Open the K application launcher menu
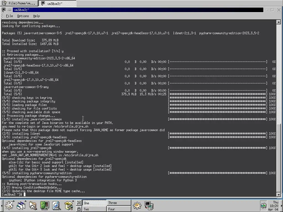This screenshot has width=283, height=212. click(9, 205)
